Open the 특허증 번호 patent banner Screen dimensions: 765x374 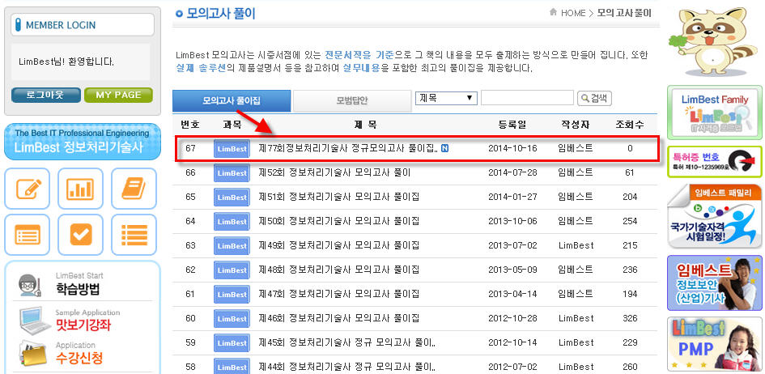pyautogui.click(x=714, y=161)
